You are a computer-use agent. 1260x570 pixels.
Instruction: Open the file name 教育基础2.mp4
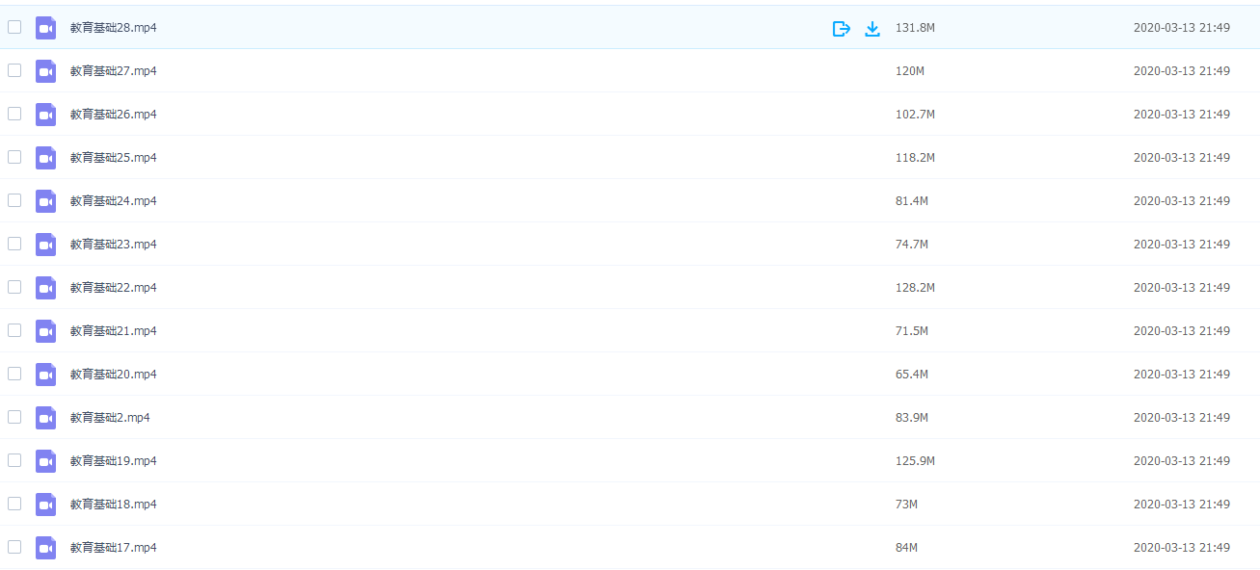(110, 418)
